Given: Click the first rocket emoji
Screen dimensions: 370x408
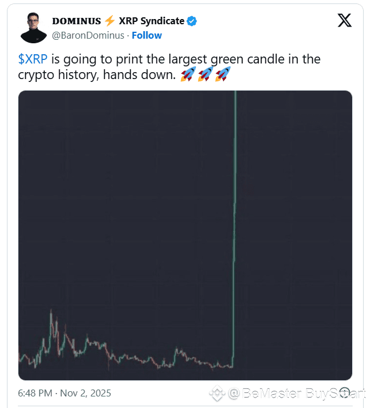Looking at the screenshot, I should click(188, 74).
